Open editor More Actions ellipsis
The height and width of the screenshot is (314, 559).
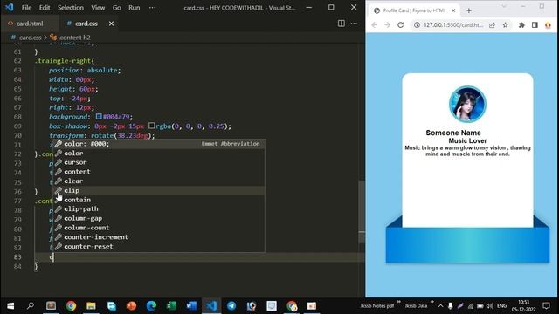coord(354,24)
